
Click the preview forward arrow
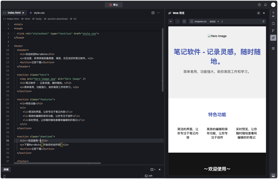[177, 21]
